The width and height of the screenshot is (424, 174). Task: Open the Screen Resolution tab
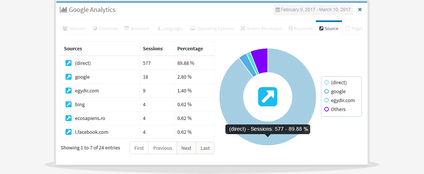tap(261, 28)
